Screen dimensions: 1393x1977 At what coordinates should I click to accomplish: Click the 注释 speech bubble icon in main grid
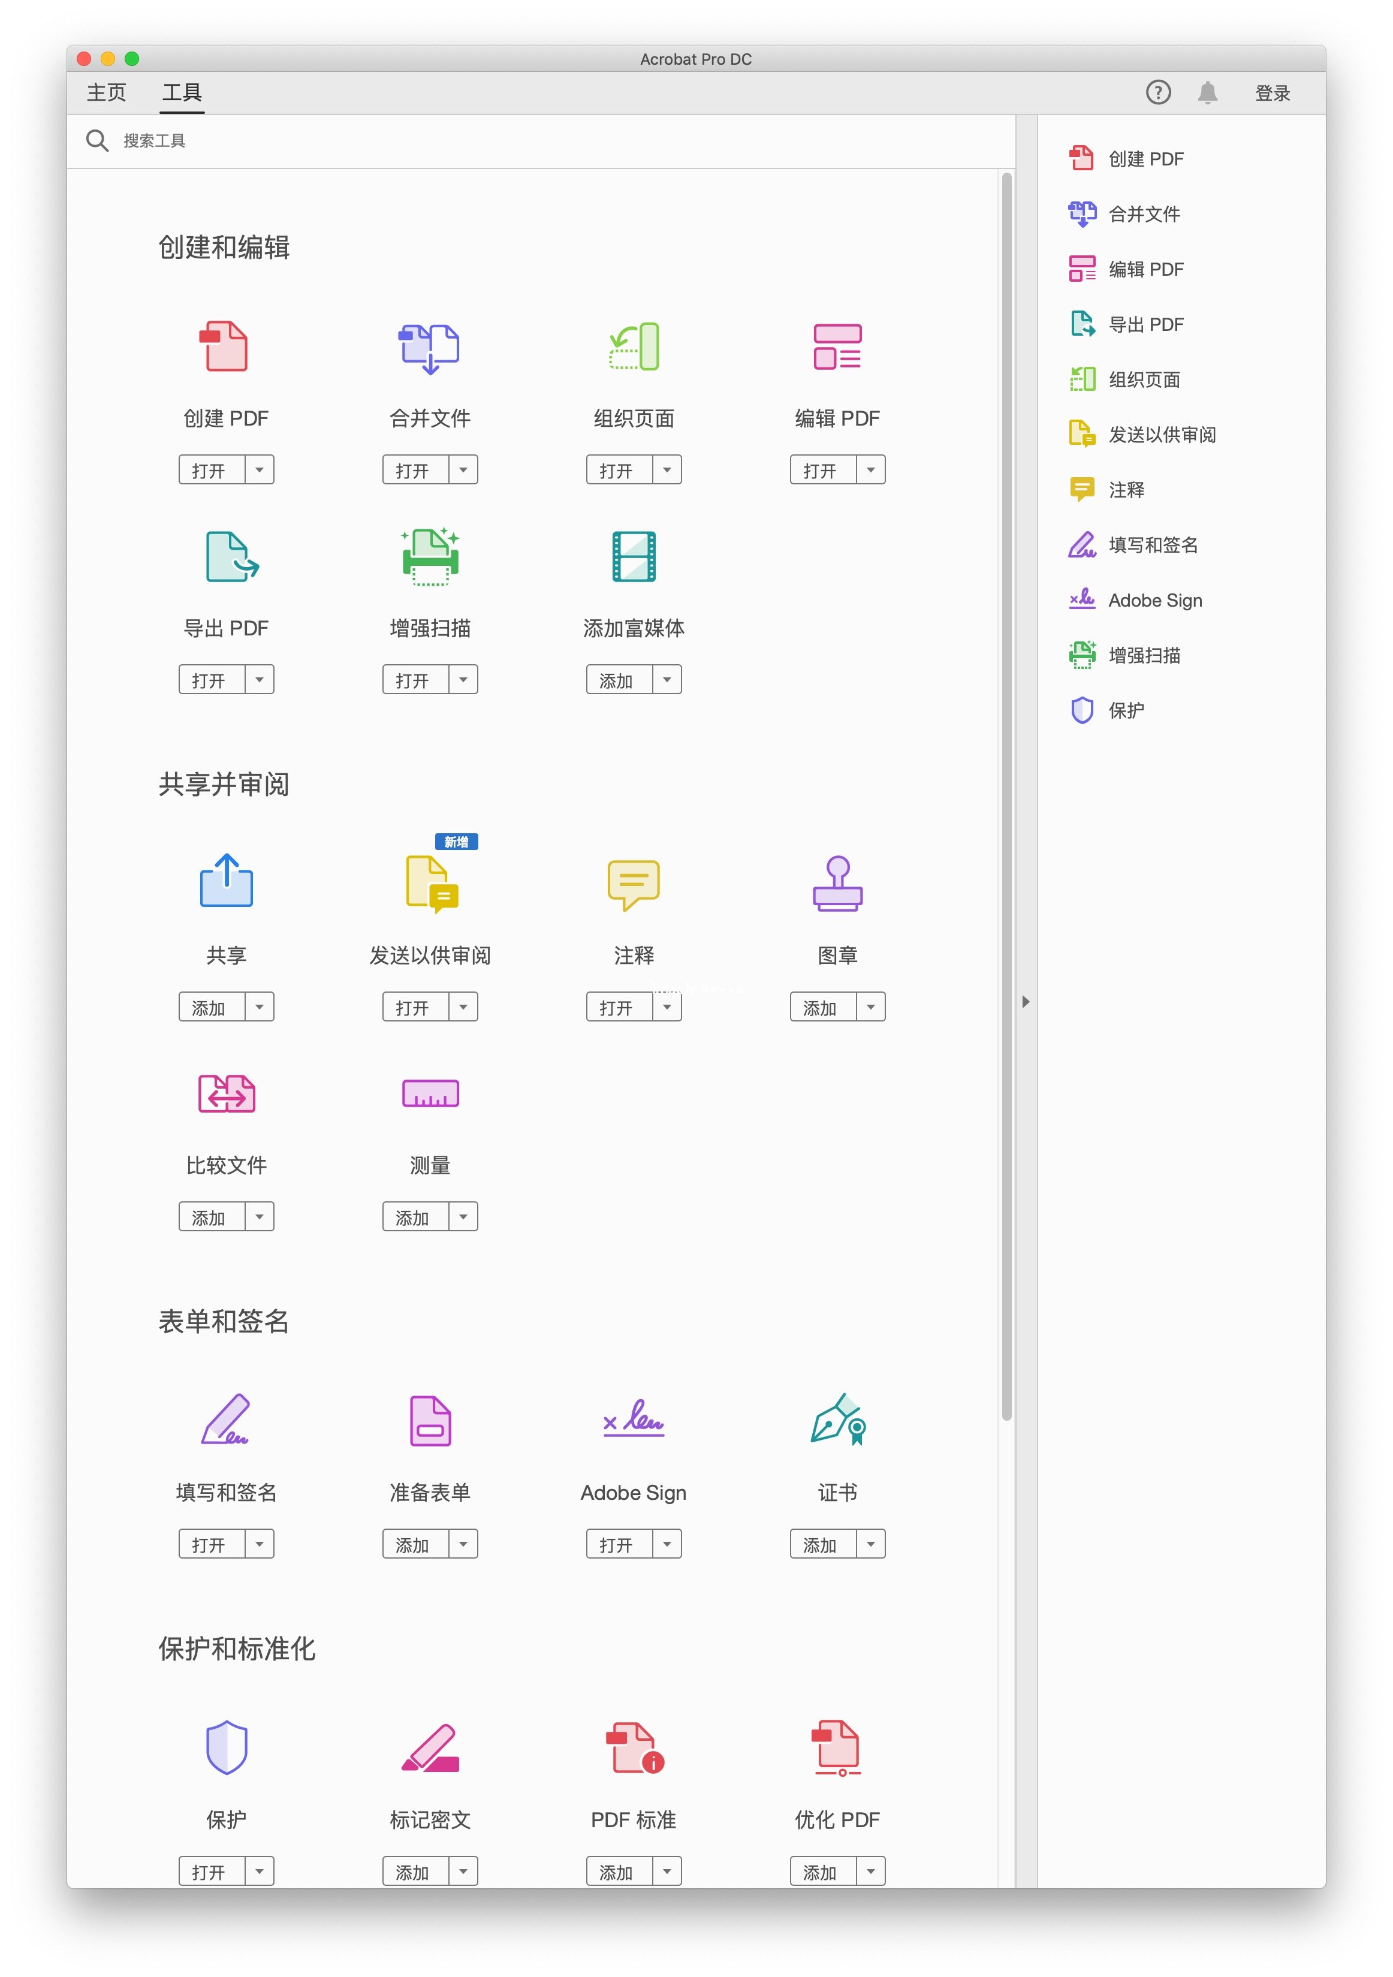click(x=634, y=884)
